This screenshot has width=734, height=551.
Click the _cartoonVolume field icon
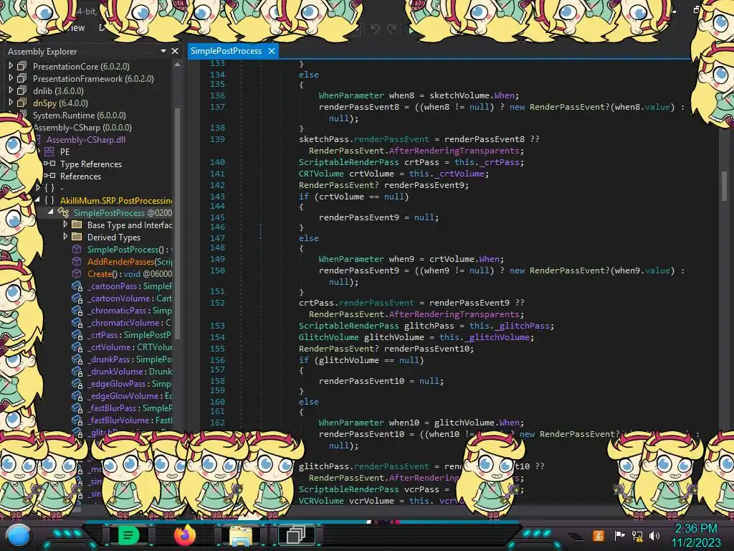click(x=77, y=298)
